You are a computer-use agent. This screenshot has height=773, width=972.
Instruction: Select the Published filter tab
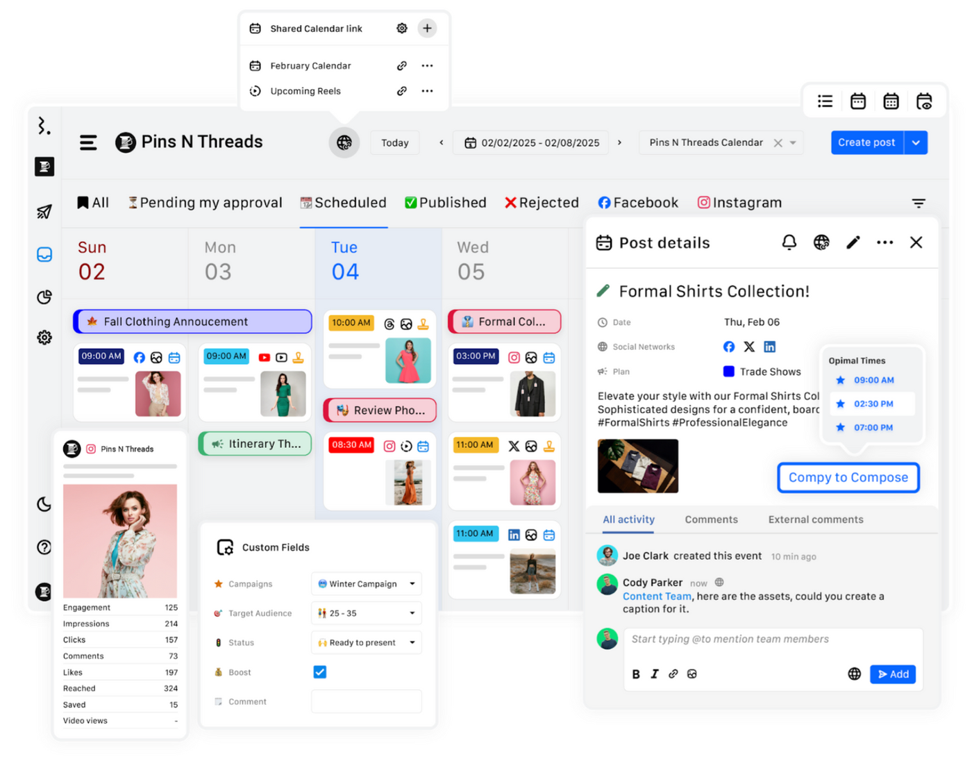445,203
